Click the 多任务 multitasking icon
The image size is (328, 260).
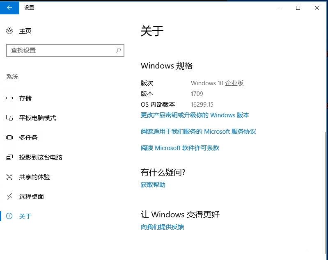pos(9,138)
